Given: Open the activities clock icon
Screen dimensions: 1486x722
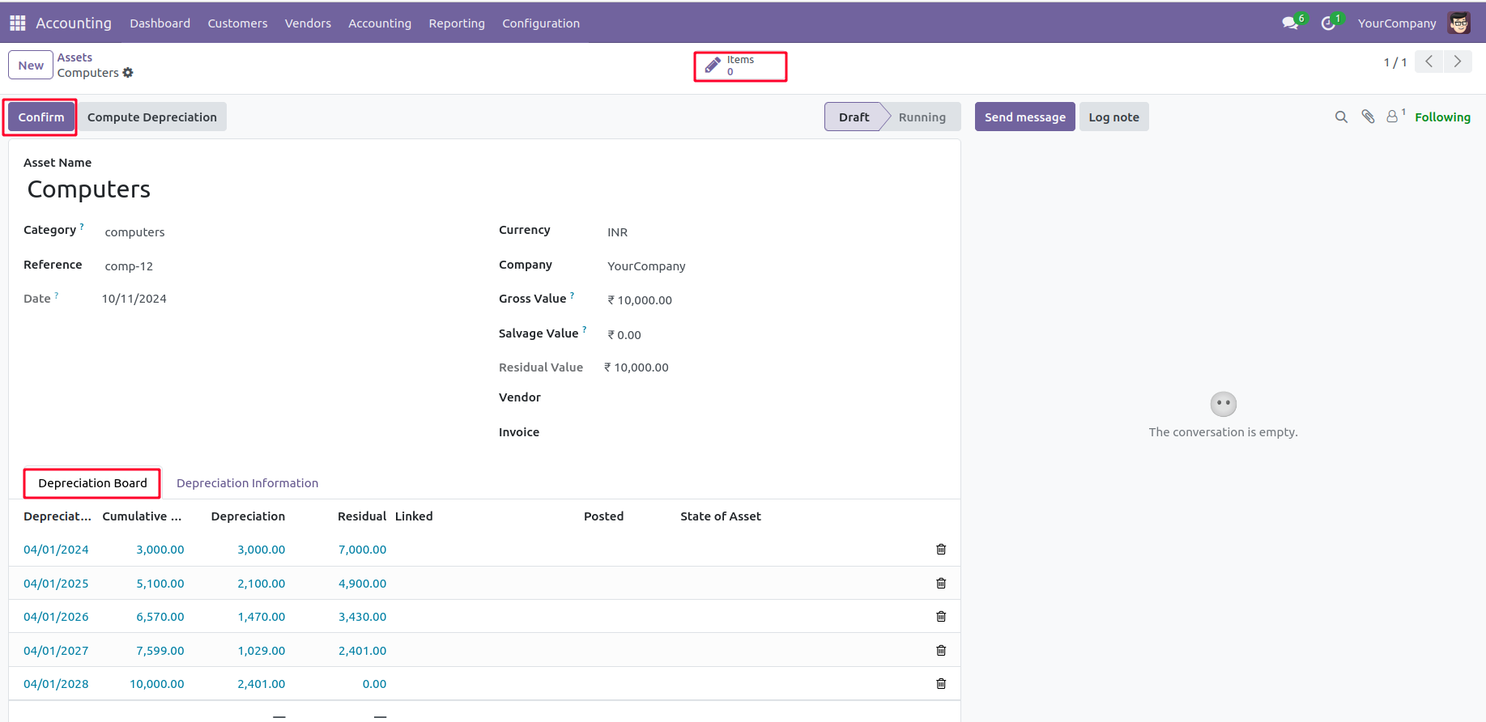Looking at the screenshot, I should 1327,23.
